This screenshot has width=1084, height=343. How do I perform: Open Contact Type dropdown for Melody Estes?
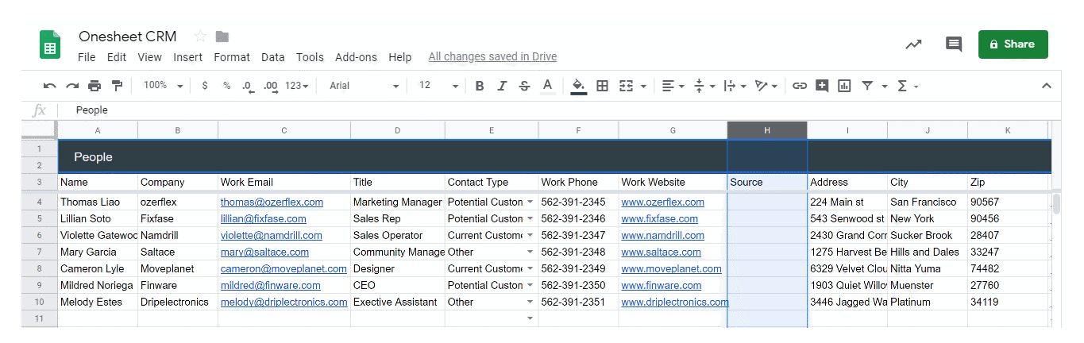coord(530,303)
